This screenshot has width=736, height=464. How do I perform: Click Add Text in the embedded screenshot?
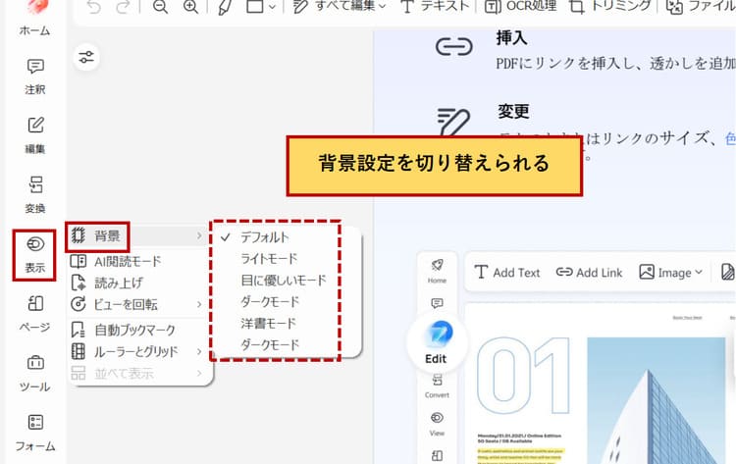(507, 273)
